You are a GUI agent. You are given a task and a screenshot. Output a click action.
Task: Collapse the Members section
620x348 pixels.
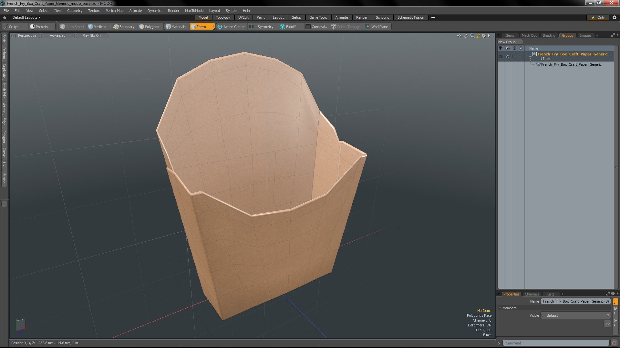click(500, 308)
